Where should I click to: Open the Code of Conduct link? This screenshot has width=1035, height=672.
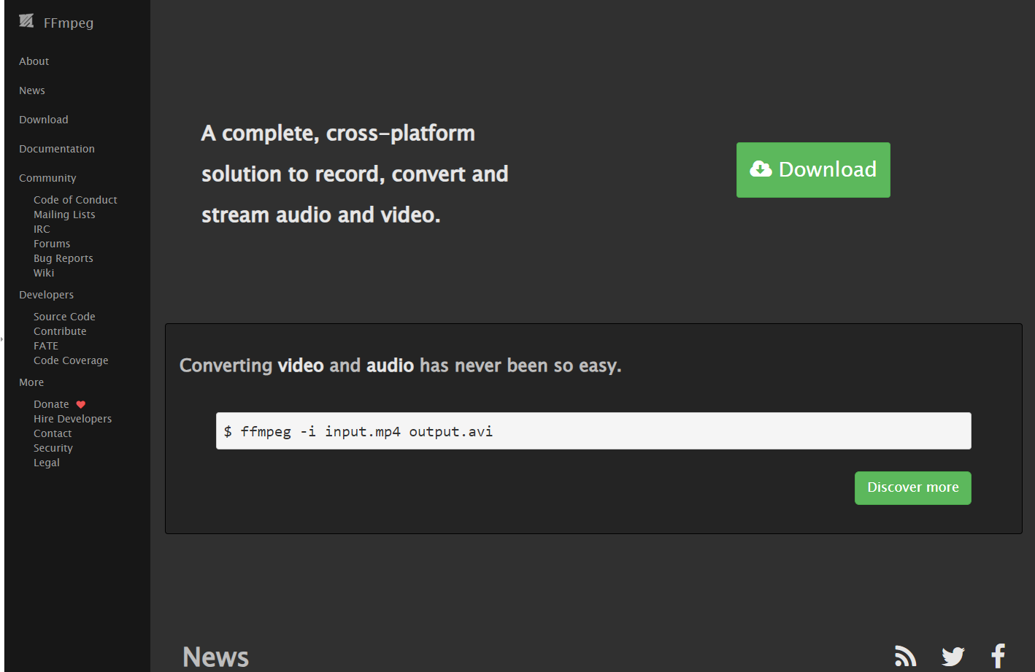click(x=75, y=200)
